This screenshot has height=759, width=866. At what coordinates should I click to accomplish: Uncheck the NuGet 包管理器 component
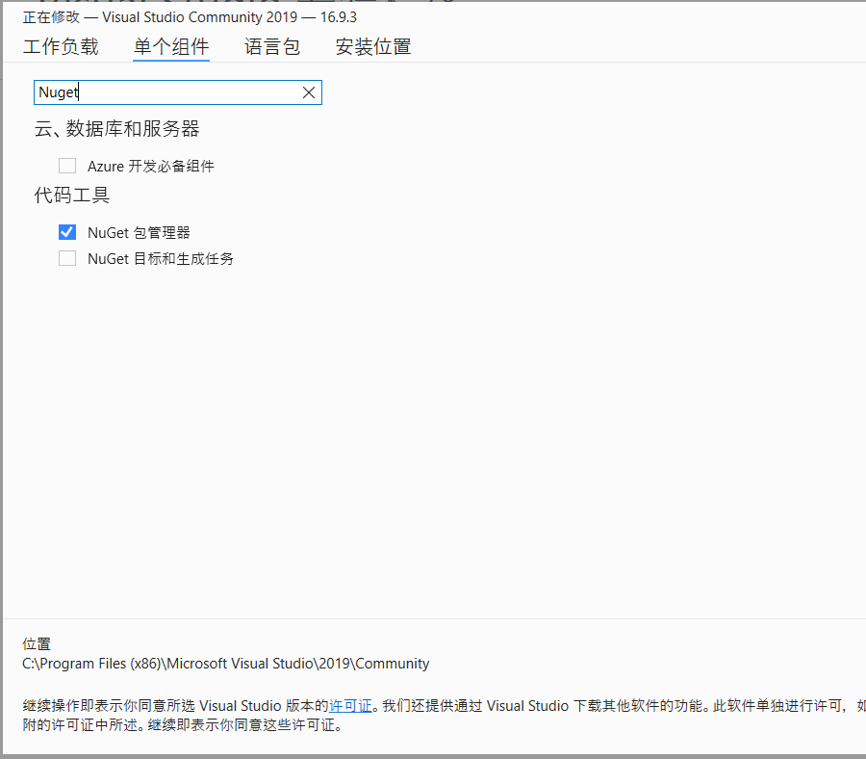(66, 231)
